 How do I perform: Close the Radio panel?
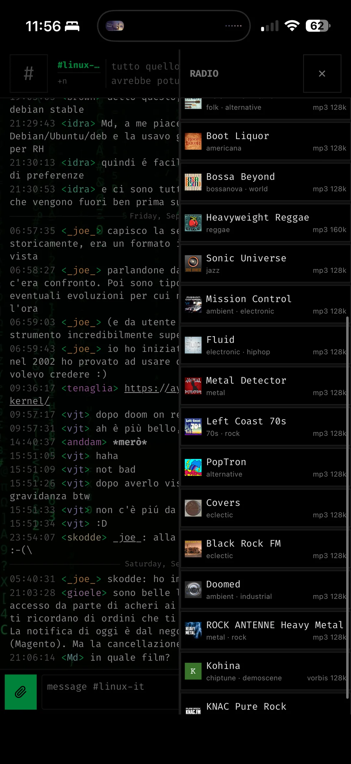click(322, 74)
